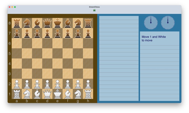Viewport: 189px width, 113px height.
Task: Click the black pawn on d7
Action: coord(47,33)
